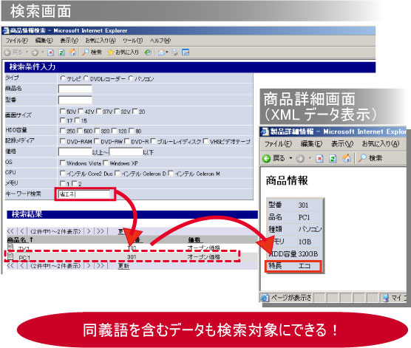Viewport: 411px width, 348px height.
Task: Open dropdown arrow beside forward button in main toolbar
Action: click(42, 52)
